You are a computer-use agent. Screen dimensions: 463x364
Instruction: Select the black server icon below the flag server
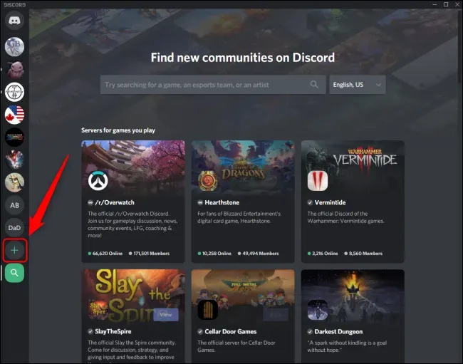(14, 137)
